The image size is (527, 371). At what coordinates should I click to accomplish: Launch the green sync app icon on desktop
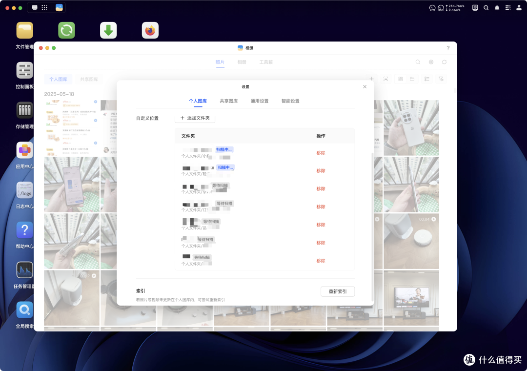pos(66,30)
